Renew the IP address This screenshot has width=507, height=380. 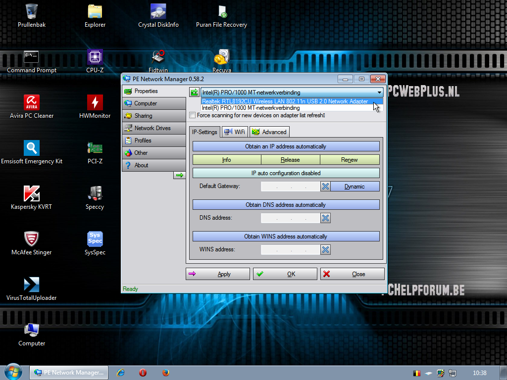coord(350,160)
